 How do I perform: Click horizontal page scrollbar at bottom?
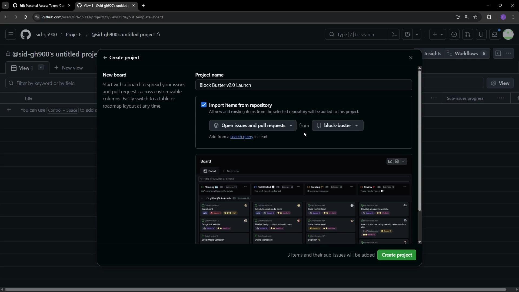click(x=255, y=290)
